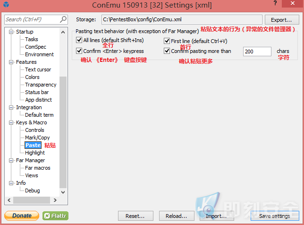This screenshot has height=225, width=304.
Task: Select the Paste tree item
Action: [x=33, y=145]
